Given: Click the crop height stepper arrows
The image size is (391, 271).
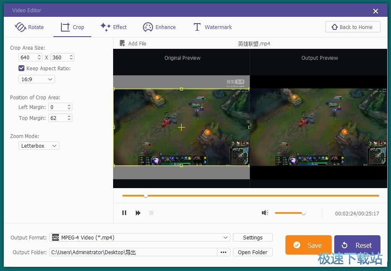Looking at the screenshot, I should click(71, 57).
